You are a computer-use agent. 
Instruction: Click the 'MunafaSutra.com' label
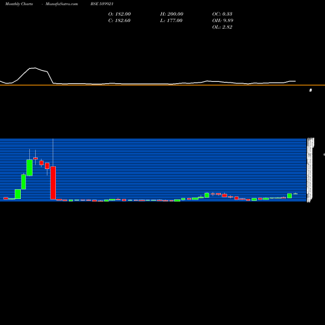point(62,4)
